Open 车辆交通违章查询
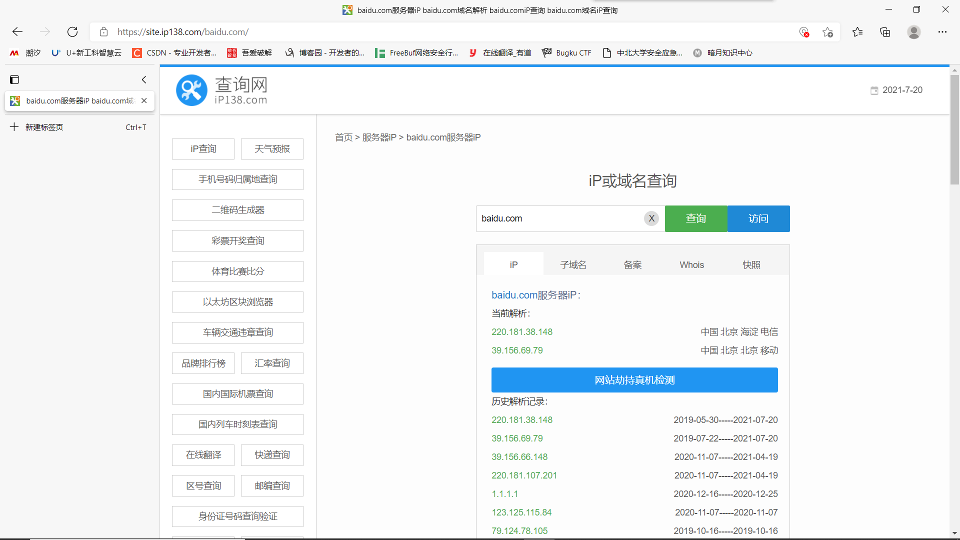Viewport: 960px width, 540px height. click(x=237, y=332)
